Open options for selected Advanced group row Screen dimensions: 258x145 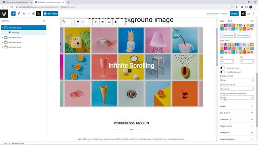44,28
